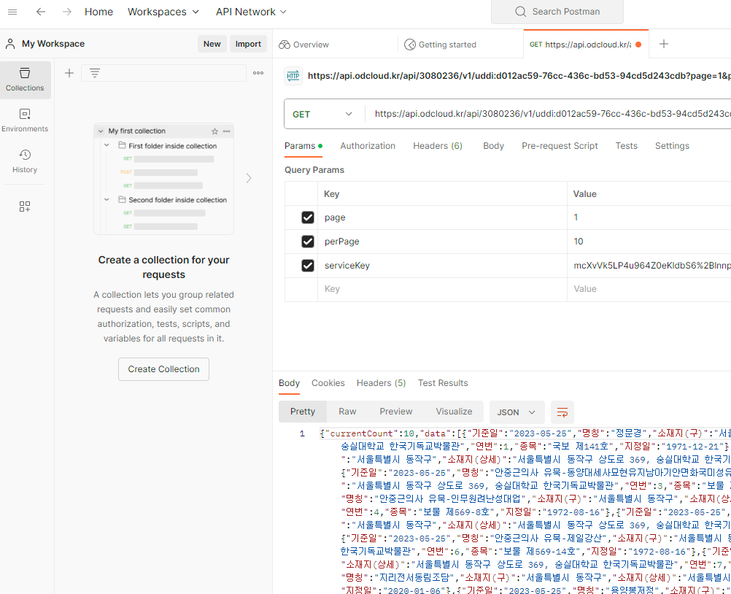Toggle response line wrap icon
The image size is (731, 594).
tap(562, 412)
